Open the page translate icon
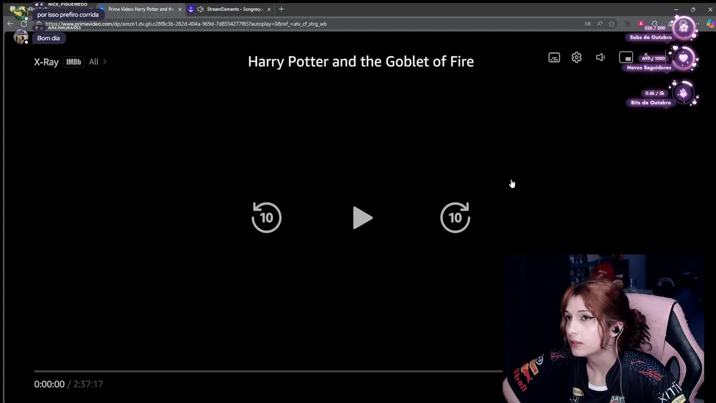Viewport: 716px width, 403px height. click(x=587, y=24)
